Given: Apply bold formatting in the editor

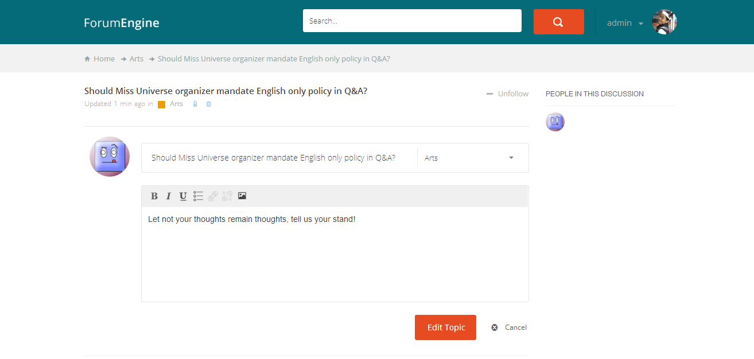Looking at the screenshot, I should coord(154,196).
